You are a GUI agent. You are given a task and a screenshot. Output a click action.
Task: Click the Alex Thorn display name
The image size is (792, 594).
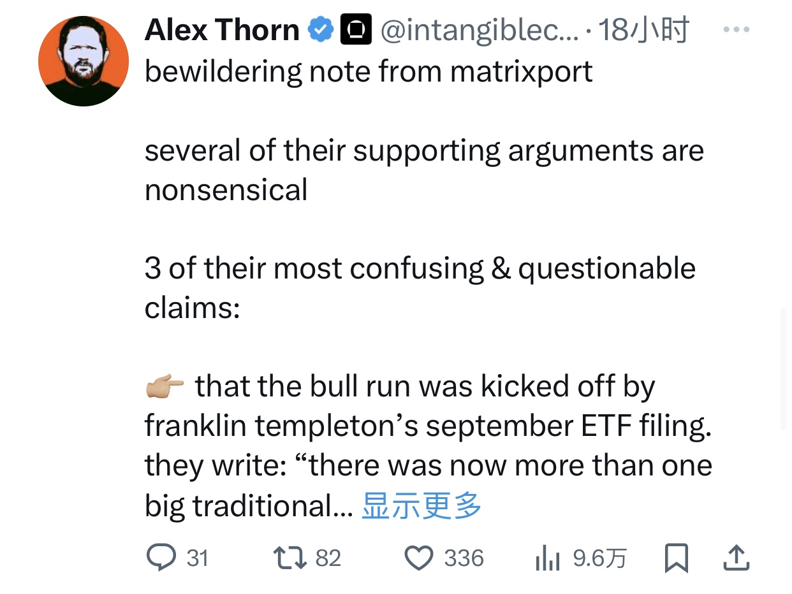click(221, 30)
